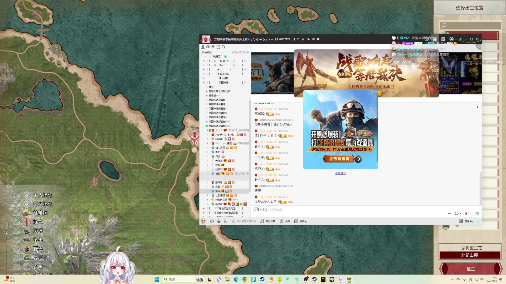Collapse map legend with left arrow button
The width and height of the screenshot is (506, 284).
(6, 225)
